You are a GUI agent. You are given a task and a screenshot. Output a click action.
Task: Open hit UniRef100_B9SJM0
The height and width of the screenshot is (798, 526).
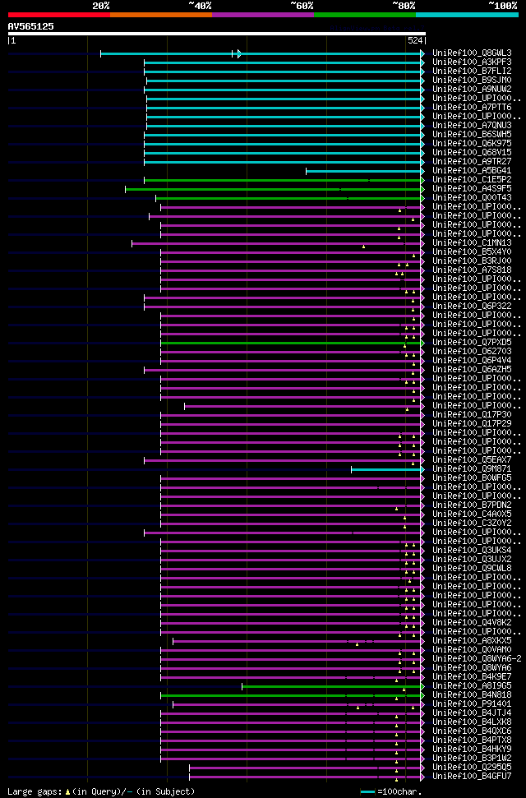[472, 81]
